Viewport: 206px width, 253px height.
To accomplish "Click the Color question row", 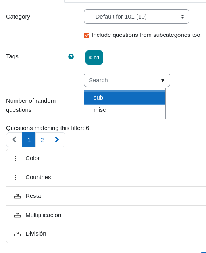I will pos(106,159).
